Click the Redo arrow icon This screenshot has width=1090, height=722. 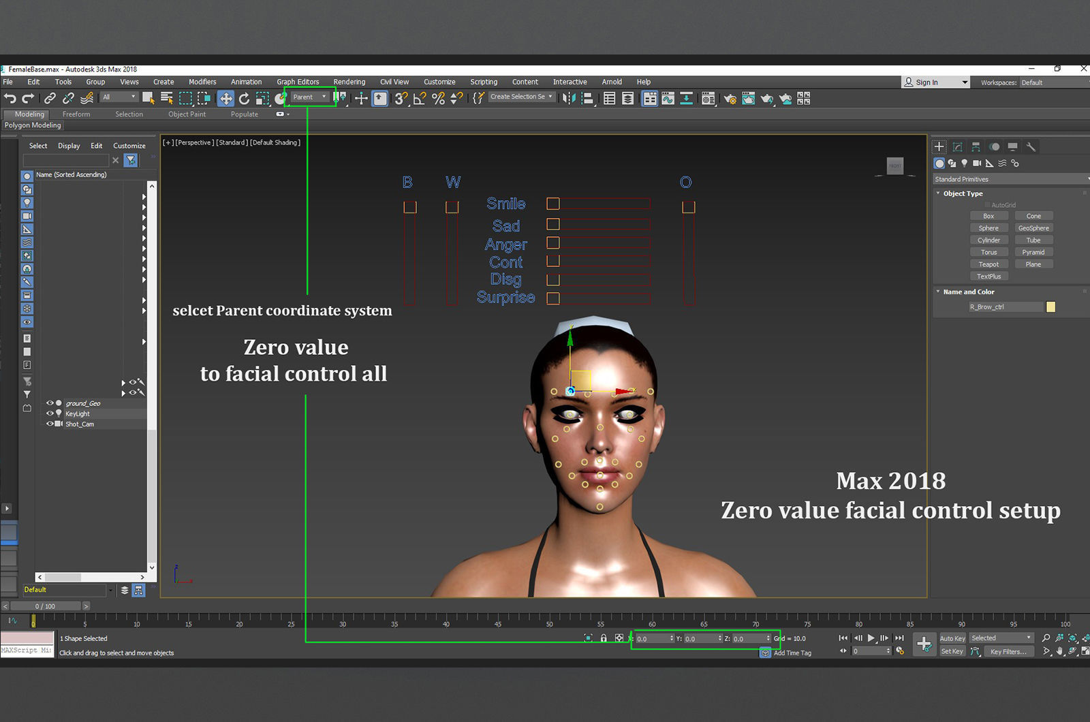(x=28, y=98)
